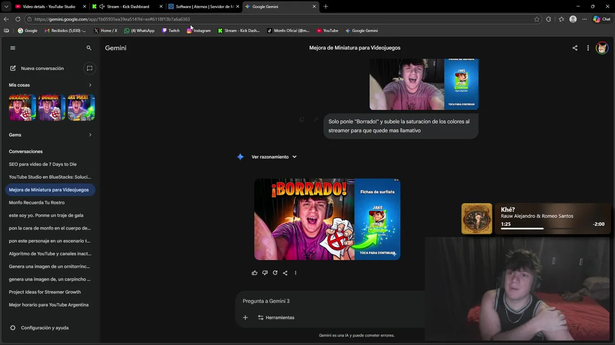
Task: Regenerate the response with redo icon
Action: [275, 273]
